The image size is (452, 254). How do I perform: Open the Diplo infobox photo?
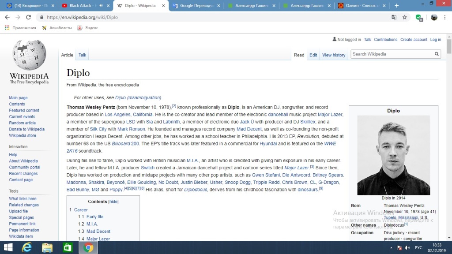393,155
